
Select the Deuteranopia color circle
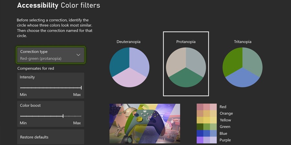pyautogui.click(x=129, y=67)
